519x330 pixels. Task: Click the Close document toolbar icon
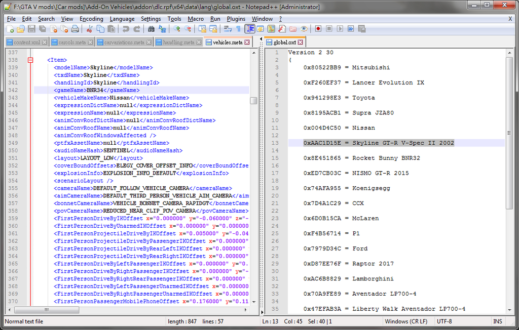coord(53,29)
